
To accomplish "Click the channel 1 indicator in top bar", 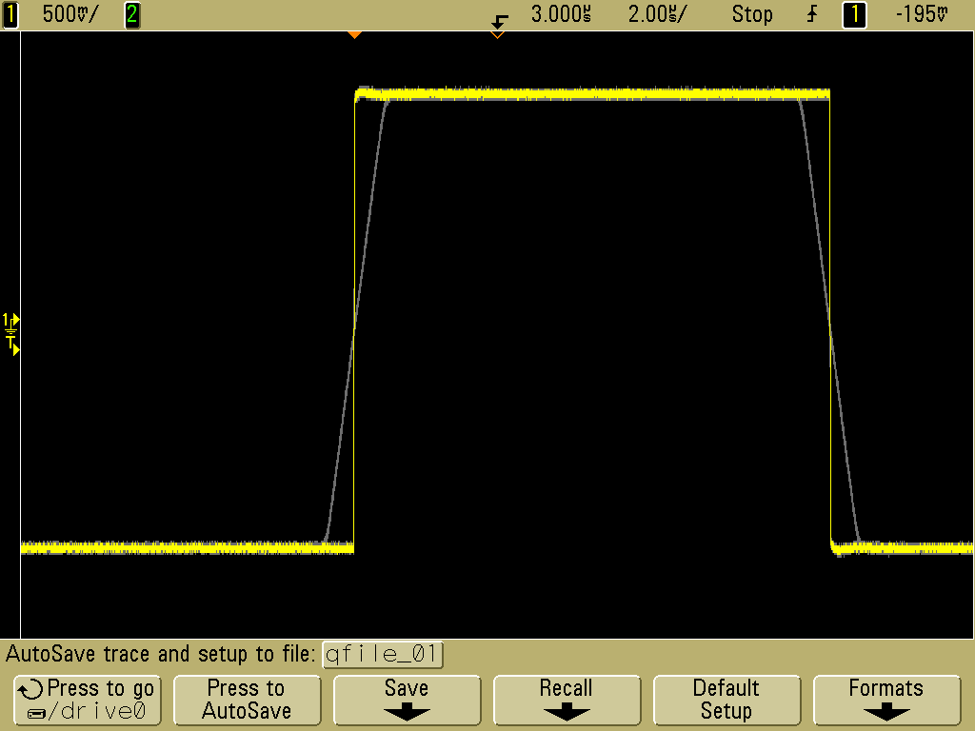I will click(10, 14).
